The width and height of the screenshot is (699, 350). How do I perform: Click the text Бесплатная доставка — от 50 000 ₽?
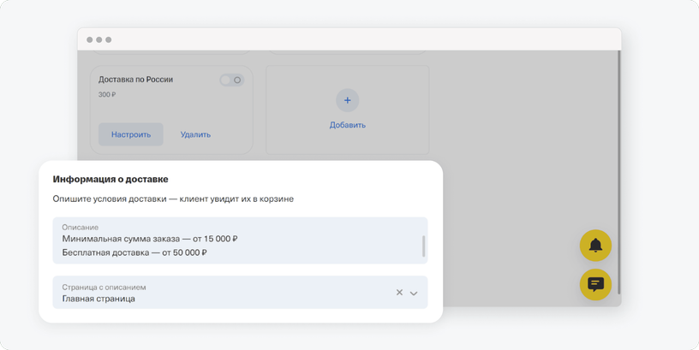click(x=134, y=252)
